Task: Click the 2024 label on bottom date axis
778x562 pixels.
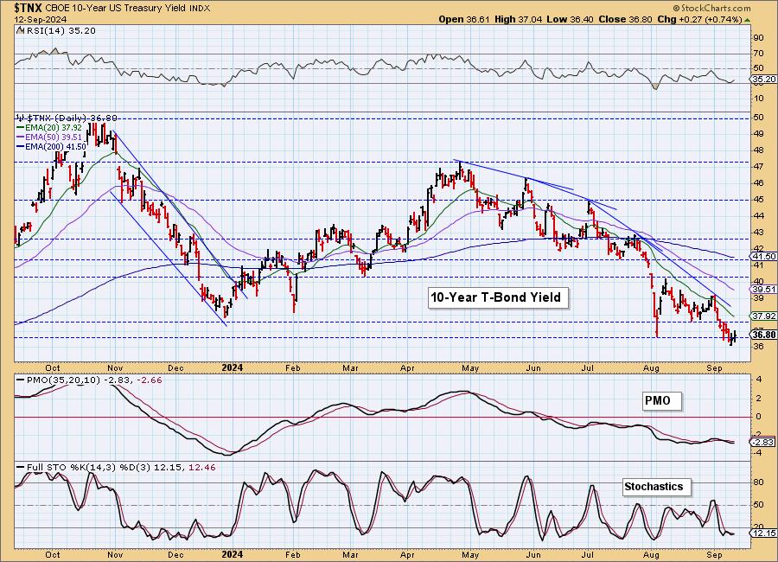Action: tap(233, 554)
